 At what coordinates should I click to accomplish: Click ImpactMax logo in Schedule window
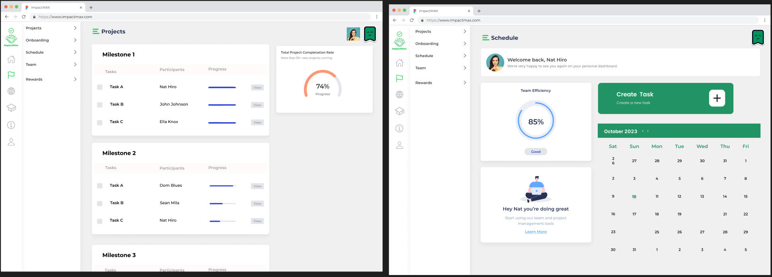tap(400, 41)
